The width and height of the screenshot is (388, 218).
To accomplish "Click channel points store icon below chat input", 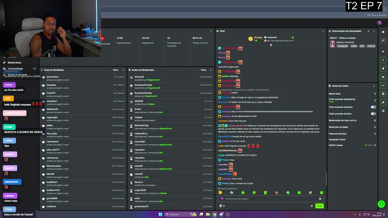I will coord(221,206).
